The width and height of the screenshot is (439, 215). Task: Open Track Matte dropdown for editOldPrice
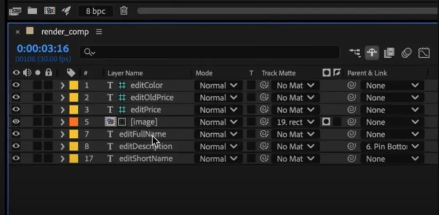click(x=296, y=98)
